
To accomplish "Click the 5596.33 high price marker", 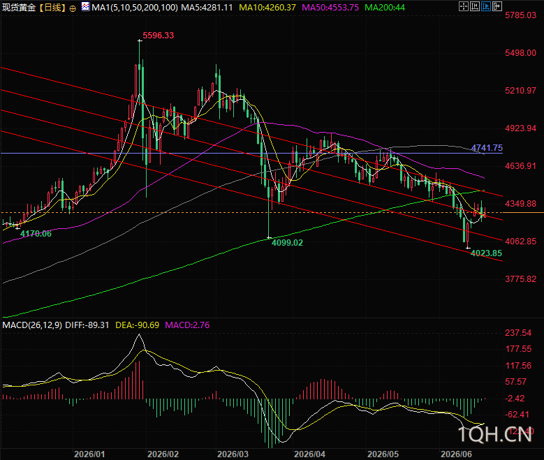I will click(x=159, y=36).
